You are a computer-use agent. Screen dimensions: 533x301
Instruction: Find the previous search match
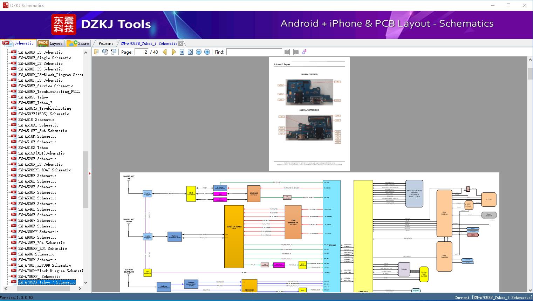pyautogui.click(x=287, y=52)
